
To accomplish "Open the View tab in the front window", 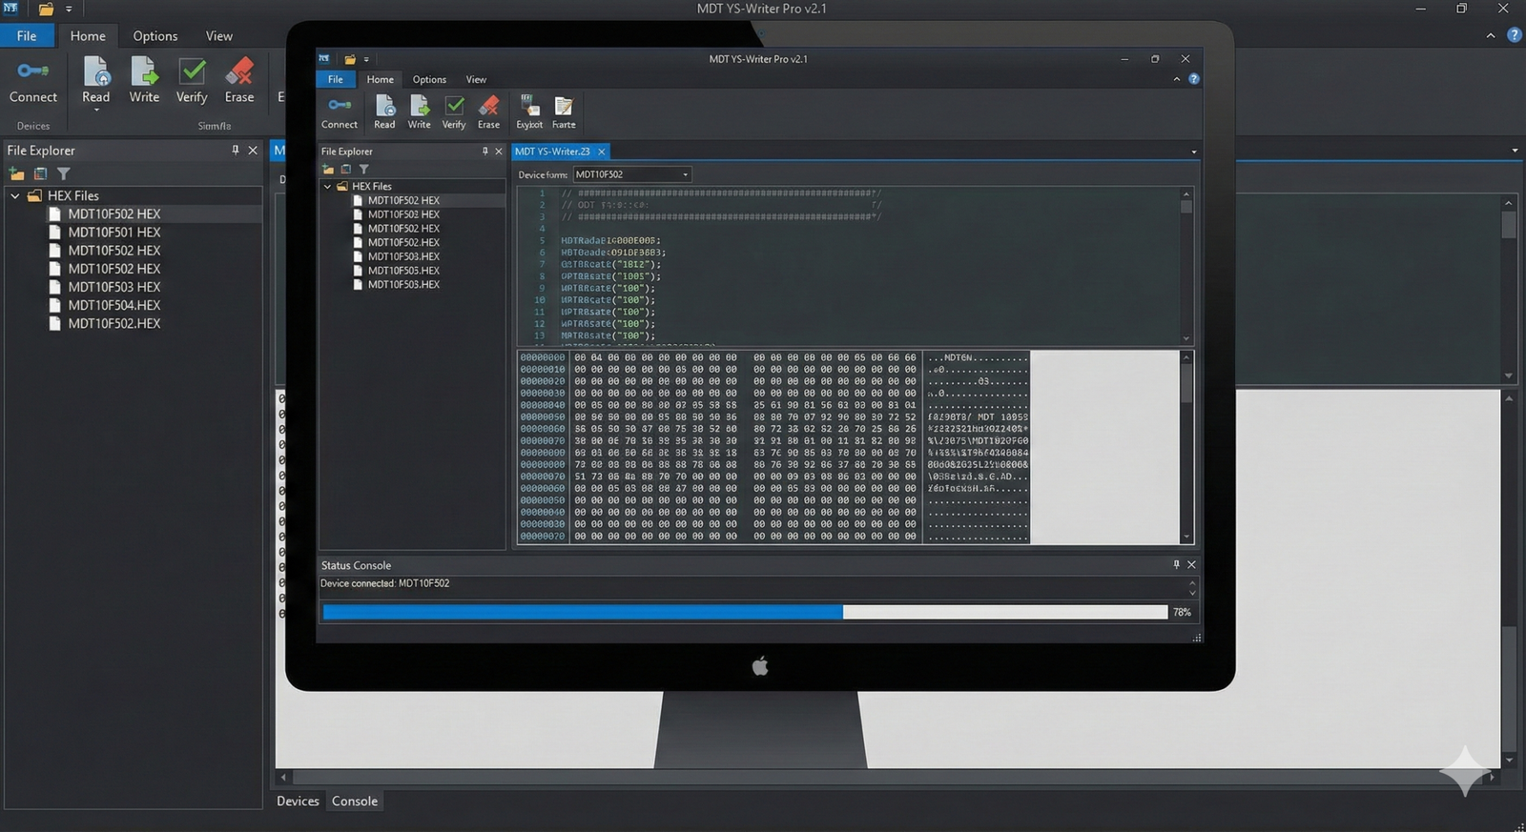I will pyautogui.click(x=476, y=79).
